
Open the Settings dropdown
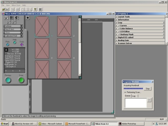(x=13, y=26)
